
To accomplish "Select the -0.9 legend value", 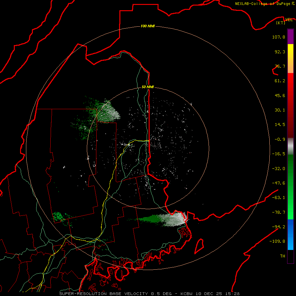I will [280, 139].
